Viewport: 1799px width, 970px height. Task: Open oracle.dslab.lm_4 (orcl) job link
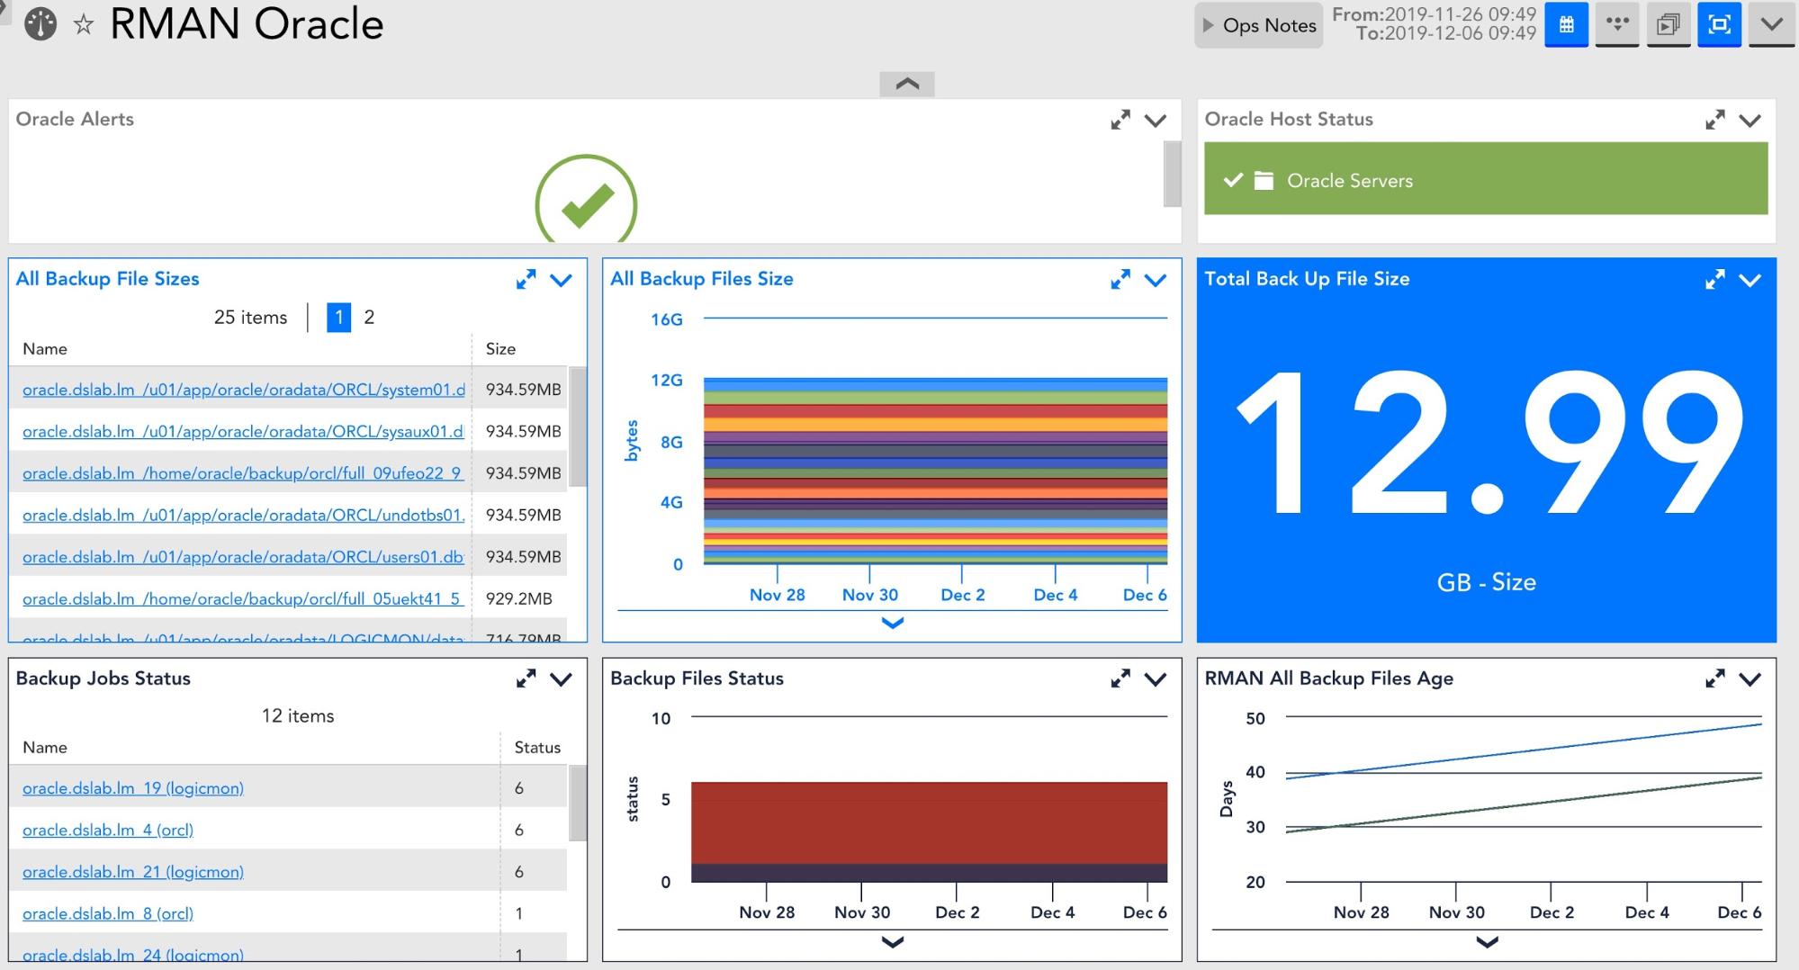point(108,830)
